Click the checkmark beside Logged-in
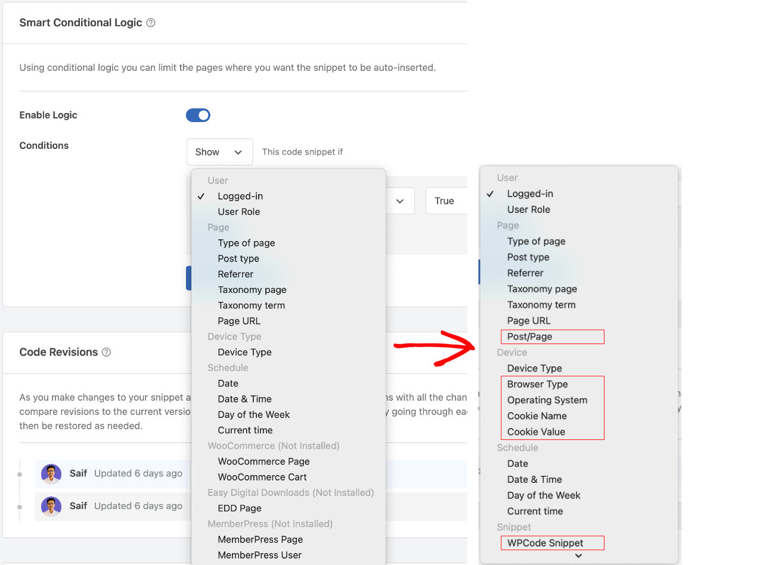 click(201, 196)
